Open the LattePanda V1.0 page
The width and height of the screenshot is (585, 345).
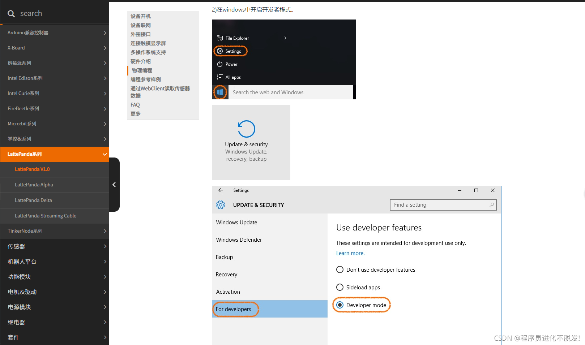(54, 169)
